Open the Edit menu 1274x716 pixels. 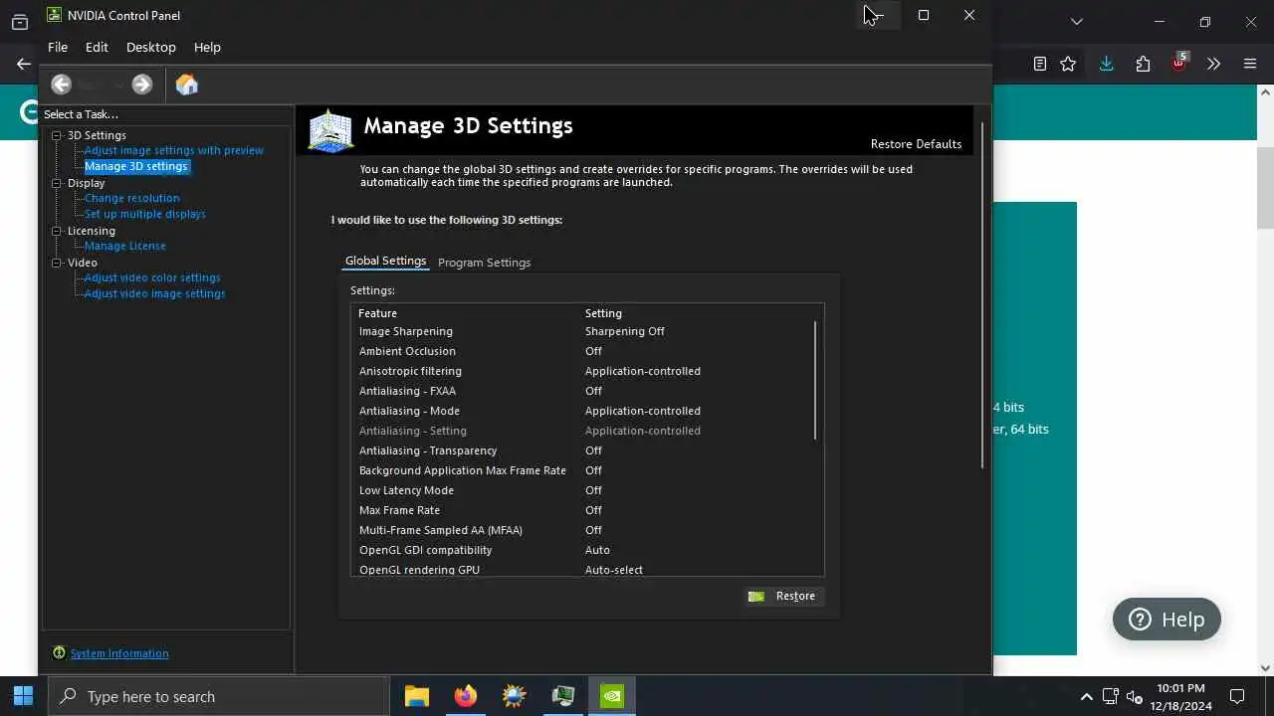[97, 47]
